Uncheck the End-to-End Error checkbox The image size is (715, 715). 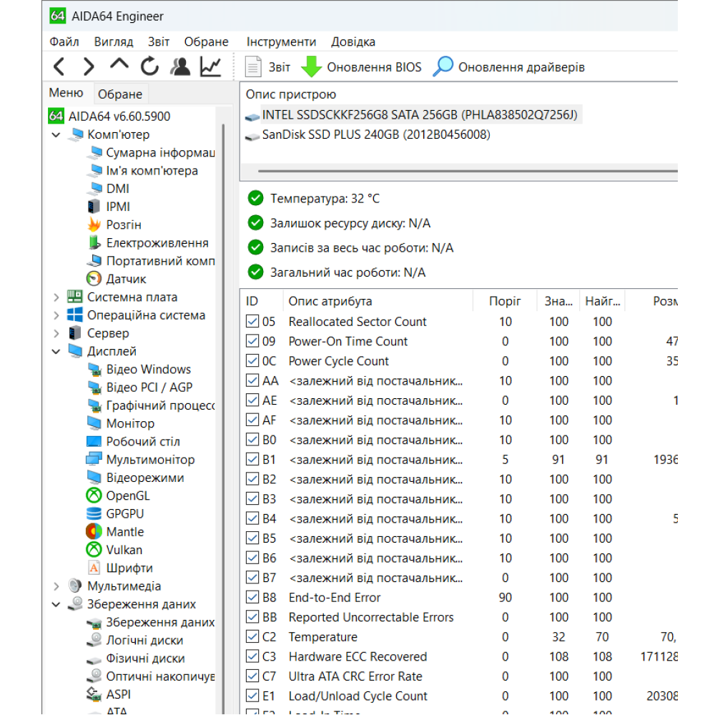coord(252,597)
